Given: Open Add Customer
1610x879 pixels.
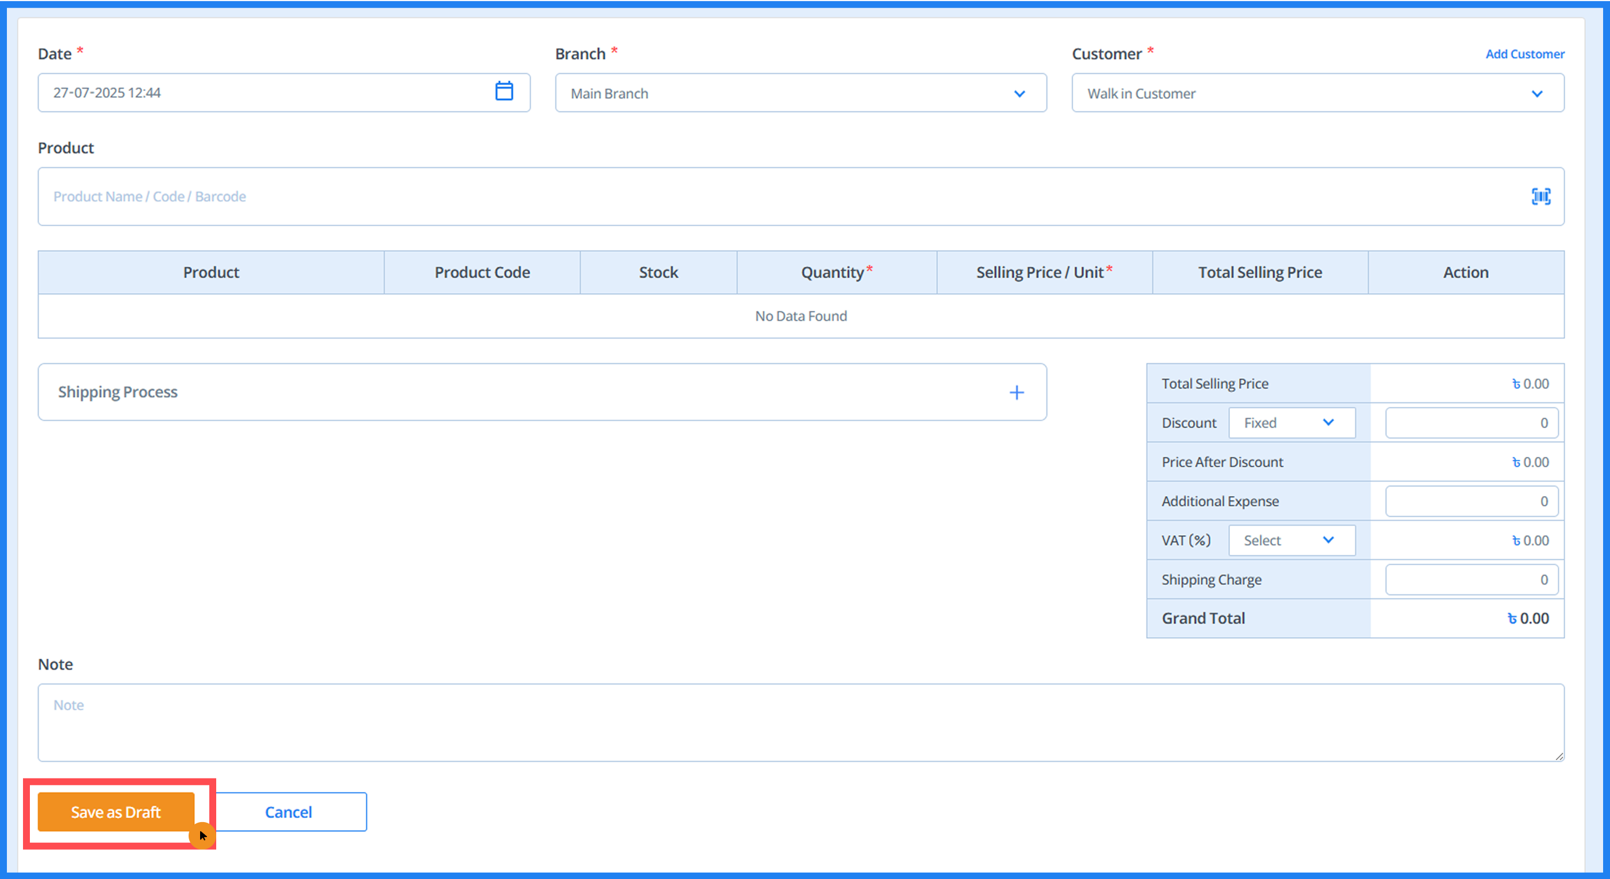Looking at the screenshot, I should point(1524,53).
